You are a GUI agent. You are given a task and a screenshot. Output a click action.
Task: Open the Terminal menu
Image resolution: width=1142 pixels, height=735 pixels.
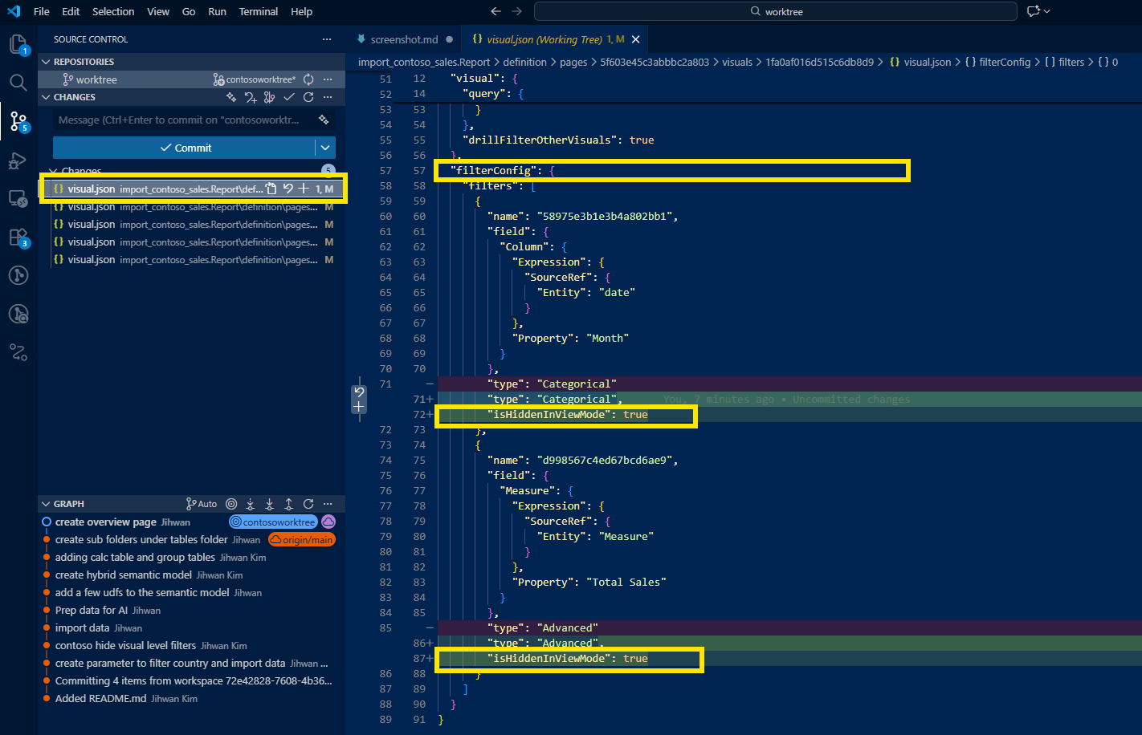tap(258, 11)
